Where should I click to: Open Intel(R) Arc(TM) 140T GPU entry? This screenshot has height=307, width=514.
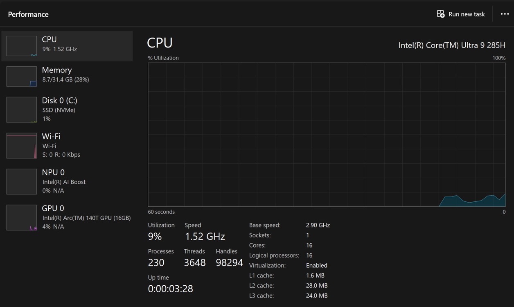coord(67,218)
